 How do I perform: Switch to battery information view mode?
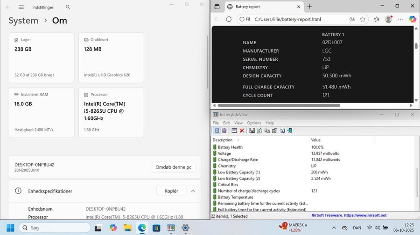217,131
